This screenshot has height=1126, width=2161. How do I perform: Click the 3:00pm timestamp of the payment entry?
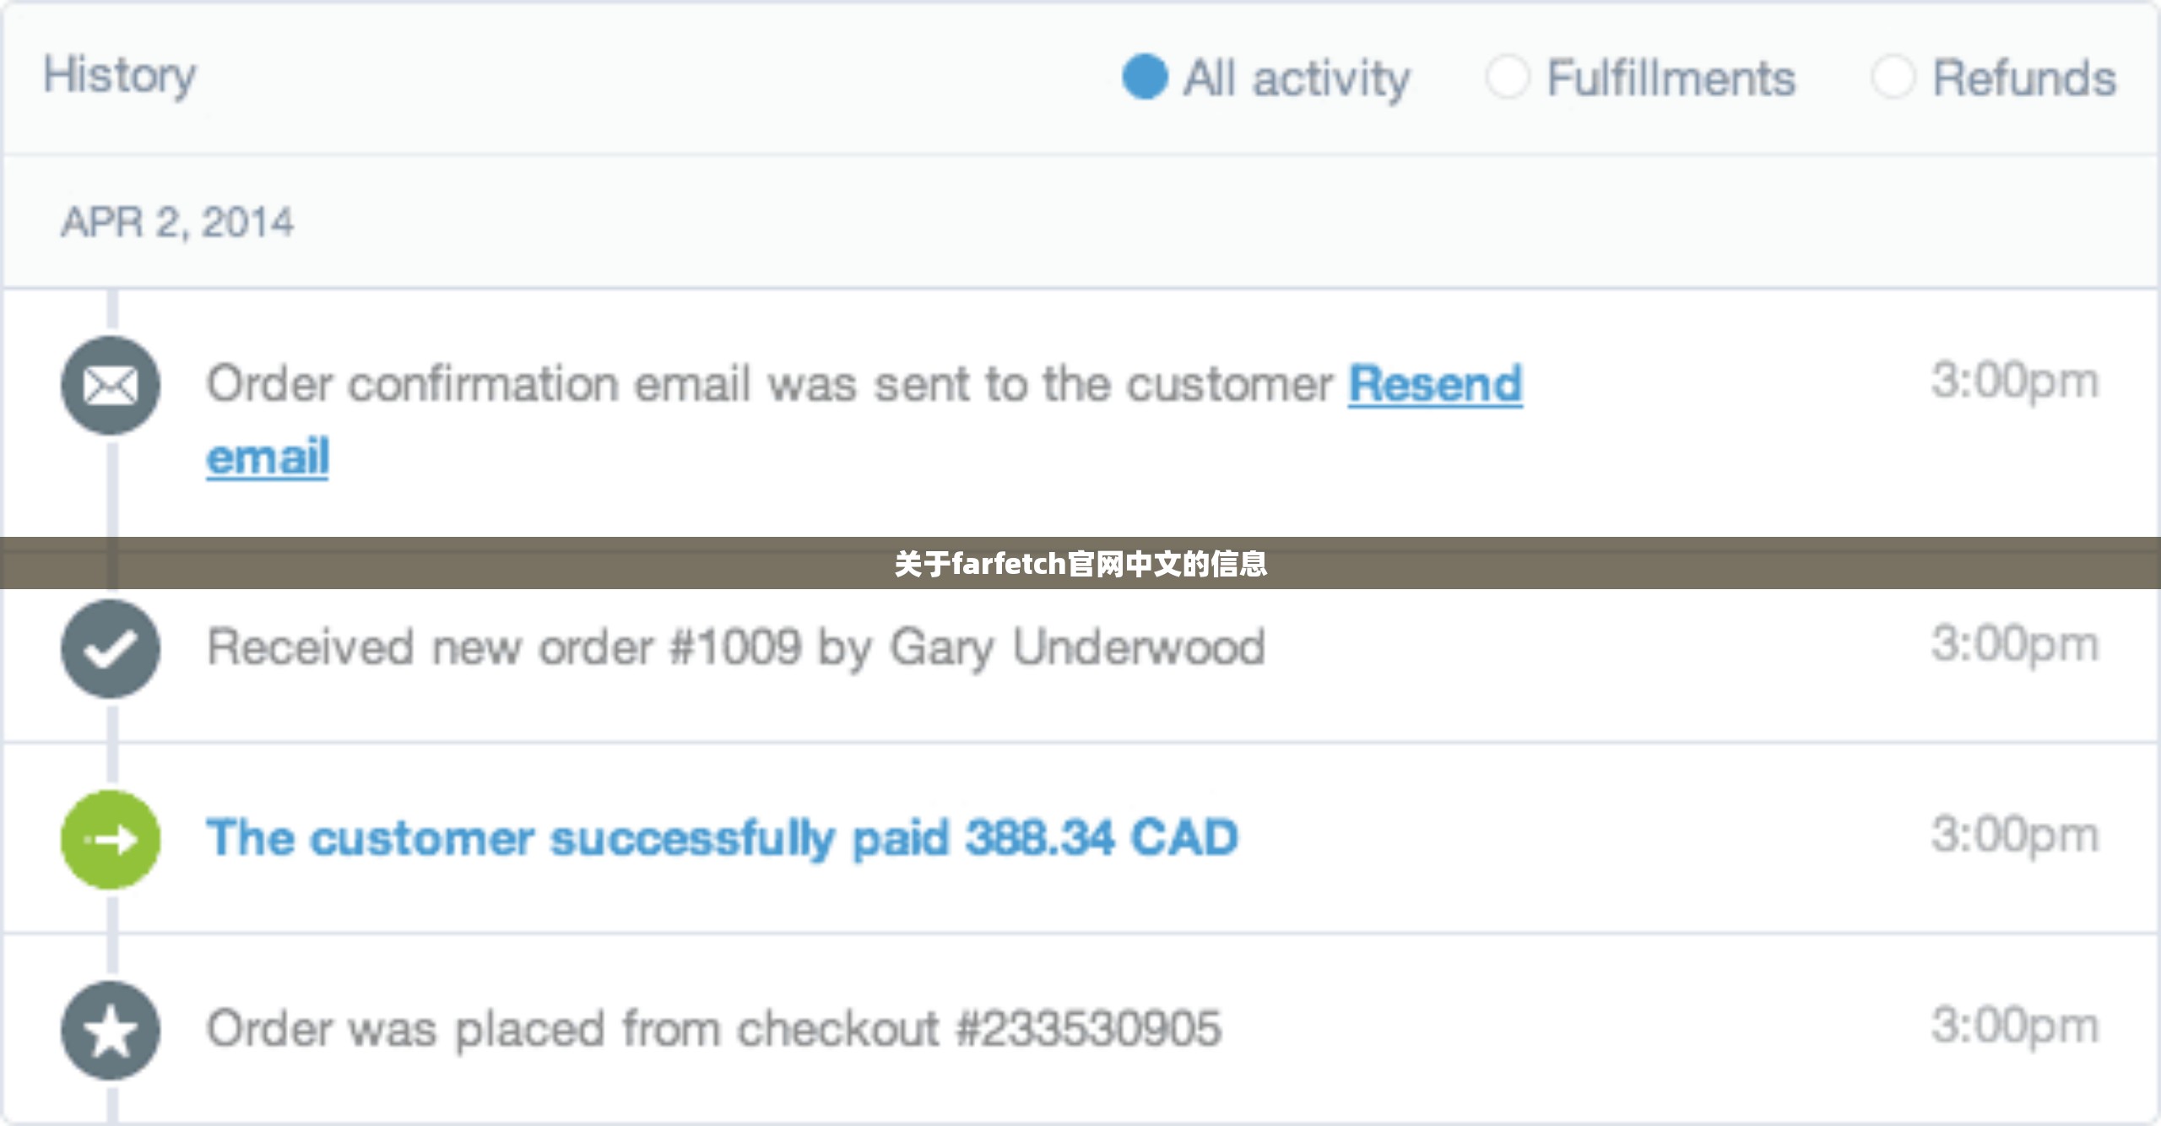click(x=2015, y=835)
